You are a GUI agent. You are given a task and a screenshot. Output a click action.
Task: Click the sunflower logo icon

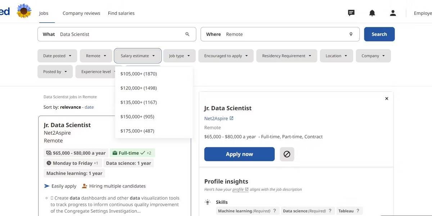(24, 11)
